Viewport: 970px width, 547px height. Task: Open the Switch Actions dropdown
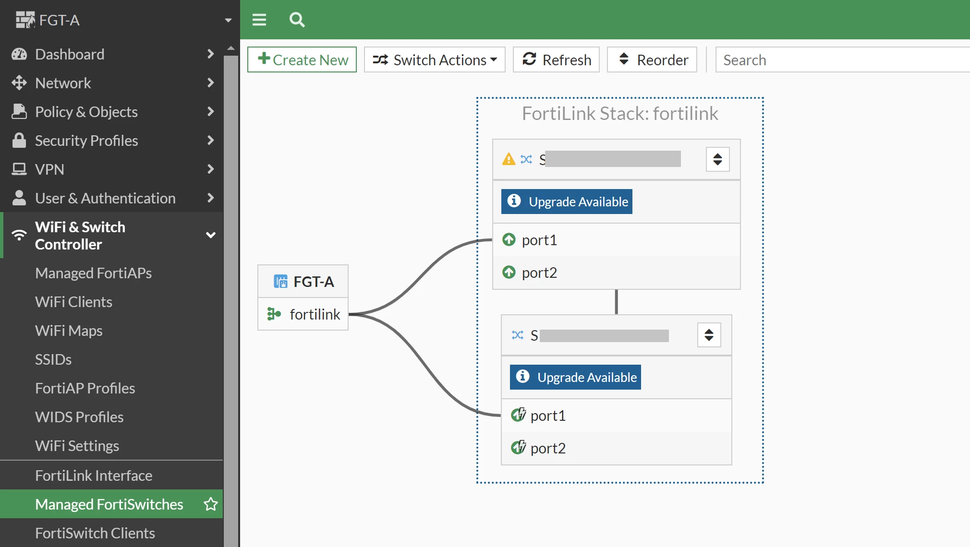435,59
